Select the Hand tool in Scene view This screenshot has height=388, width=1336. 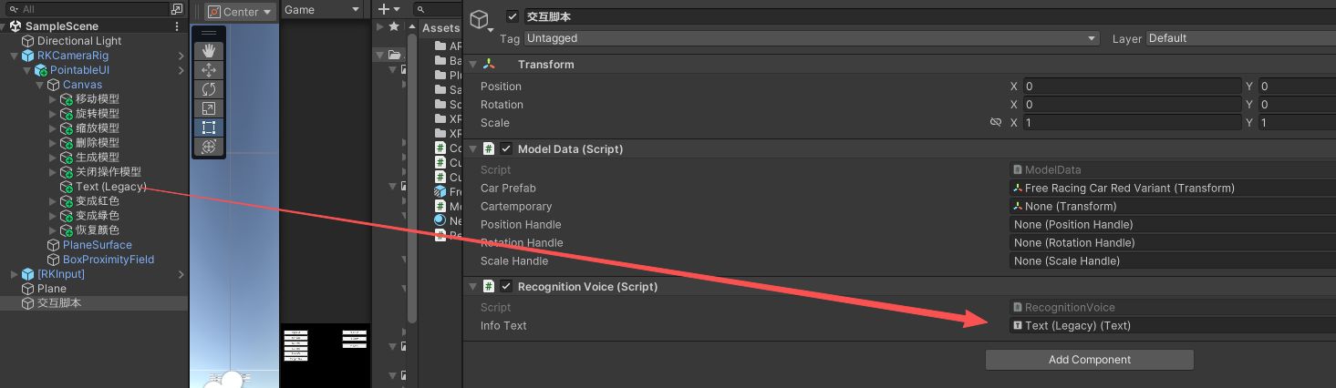(209, 50)
